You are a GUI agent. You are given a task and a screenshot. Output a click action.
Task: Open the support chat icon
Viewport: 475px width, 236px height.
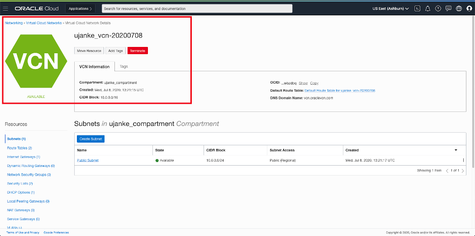click(449, 9)
